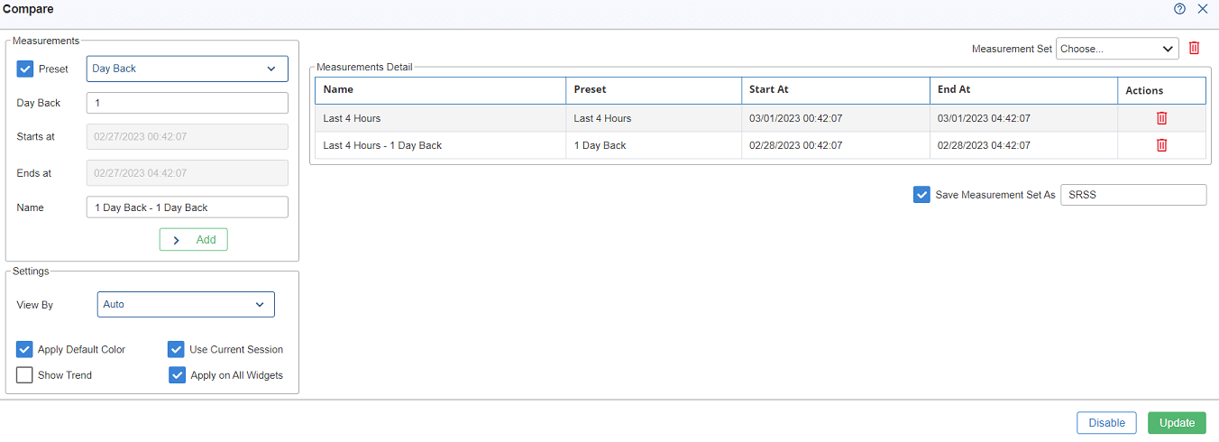Delete the Last 4 Hours row
The image size is (1219, 442).
pos(1161,118)
